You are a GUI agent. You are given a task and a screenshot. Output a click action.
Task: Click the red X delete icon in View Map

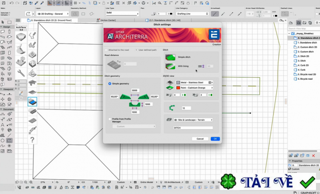[x=314, y=156]
